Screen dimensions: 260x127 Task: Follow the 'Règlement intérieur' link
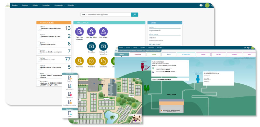point(155,31)
